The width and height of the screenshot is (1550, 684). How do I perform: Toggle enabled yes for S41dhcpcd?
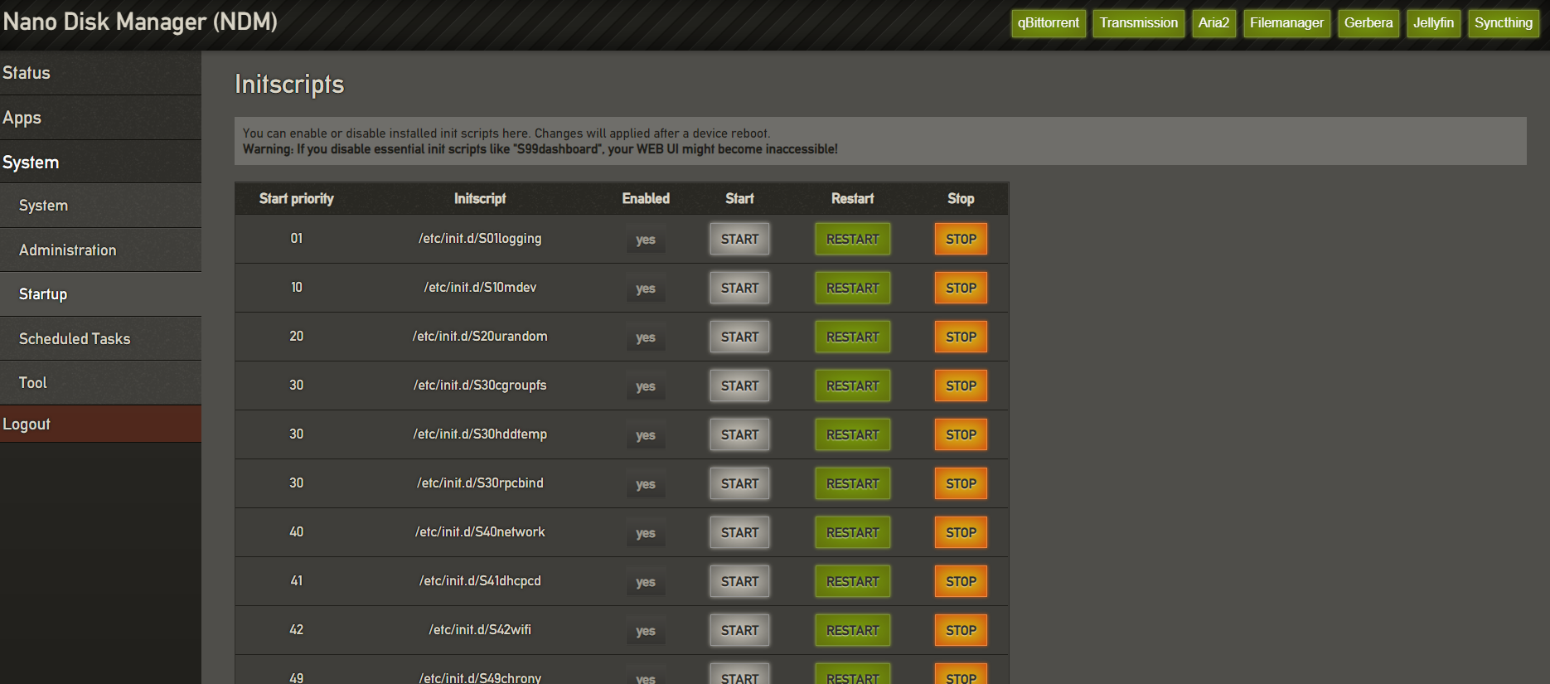(x=646, y=582)
